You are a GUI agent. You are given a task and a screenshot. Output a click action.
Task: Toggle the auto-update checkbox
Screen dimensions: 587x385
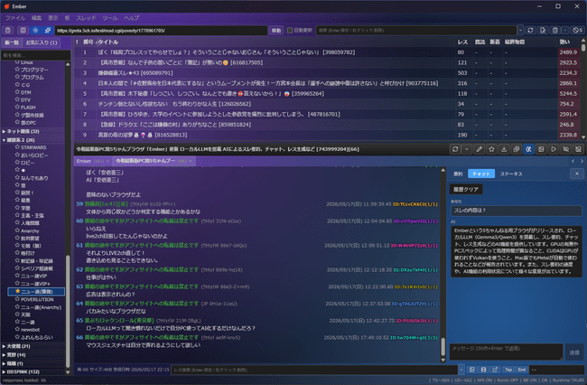coord(290,31)
